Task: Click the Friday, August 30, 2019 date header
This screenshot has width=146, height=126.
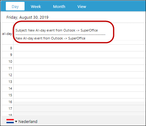Action: point(27,17)
